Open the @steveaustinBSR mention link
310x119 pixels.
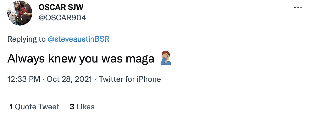(78, 39)
